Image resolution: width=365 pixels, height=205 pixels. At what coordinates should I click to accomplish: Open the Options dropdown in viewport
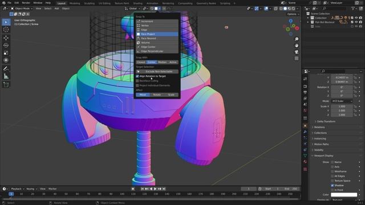pyautogui.click(x=293, y=14)
